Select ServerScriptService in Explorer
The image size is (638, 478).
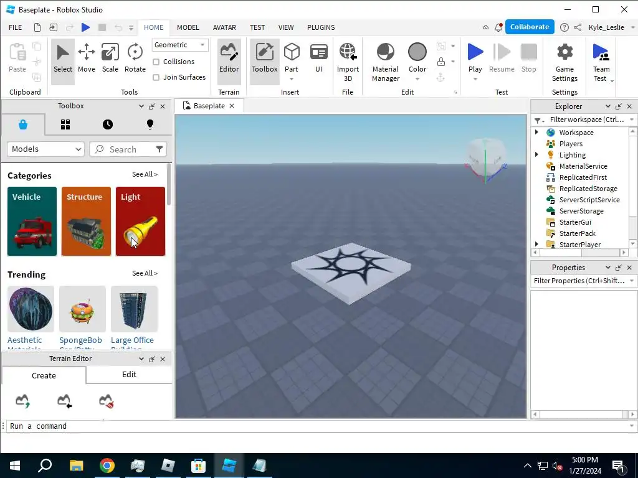589,200
